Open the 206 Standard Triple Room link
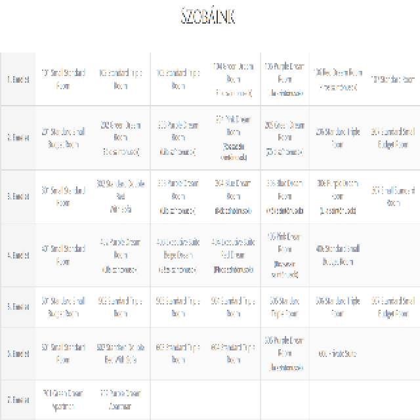This screenshot has width=420, height=420. (338, 138)
